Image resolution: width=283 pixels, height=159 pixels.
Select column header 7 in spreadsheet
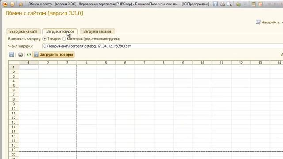click(145, 63)
